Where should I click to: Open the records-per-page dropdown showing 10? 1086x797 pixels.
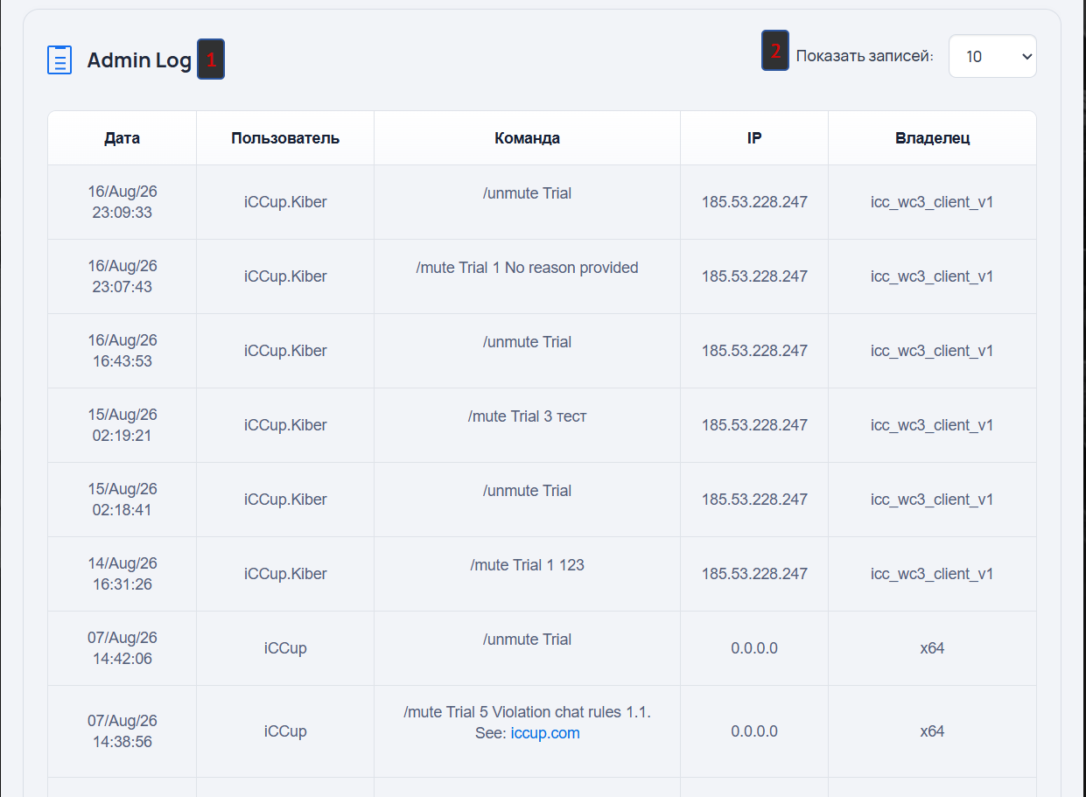pyautogui.click(x=992, y=56)
